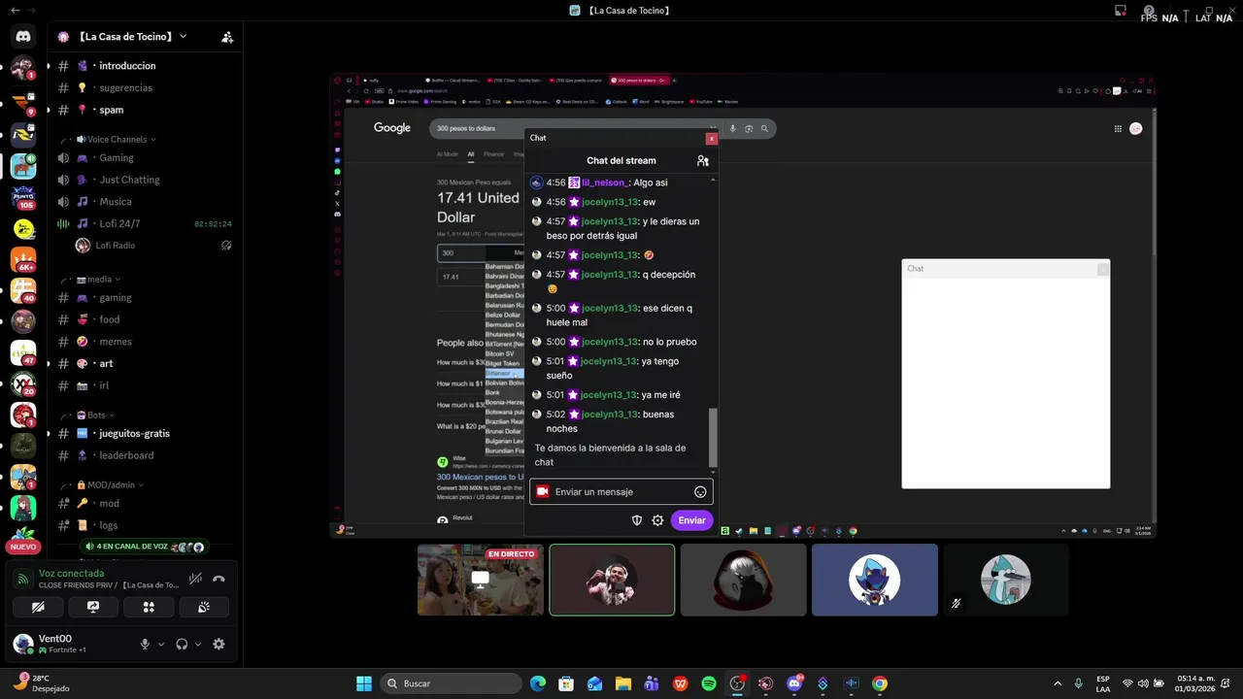Disconnect from voice with the hang-up icon
Screen dimensions: 1243x699
(218, 579)
